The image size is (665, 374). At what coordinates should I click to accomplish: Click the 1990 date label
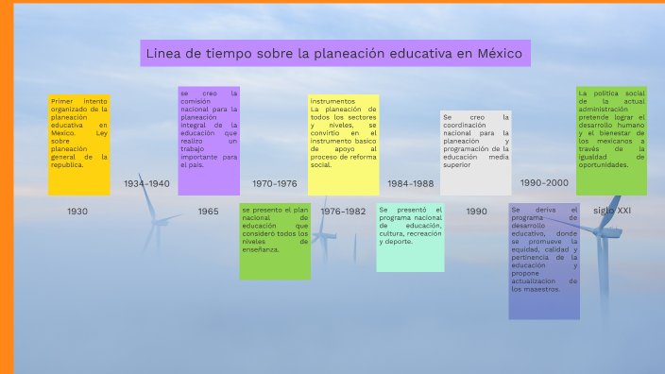(476, 212)
